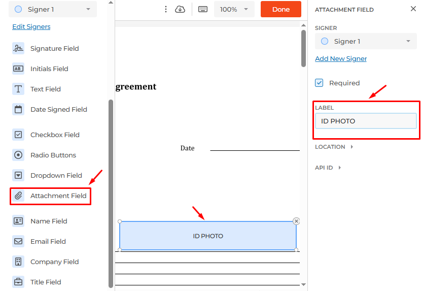
Task: Click the Add New Signer link
Action: tap(341, 58)
